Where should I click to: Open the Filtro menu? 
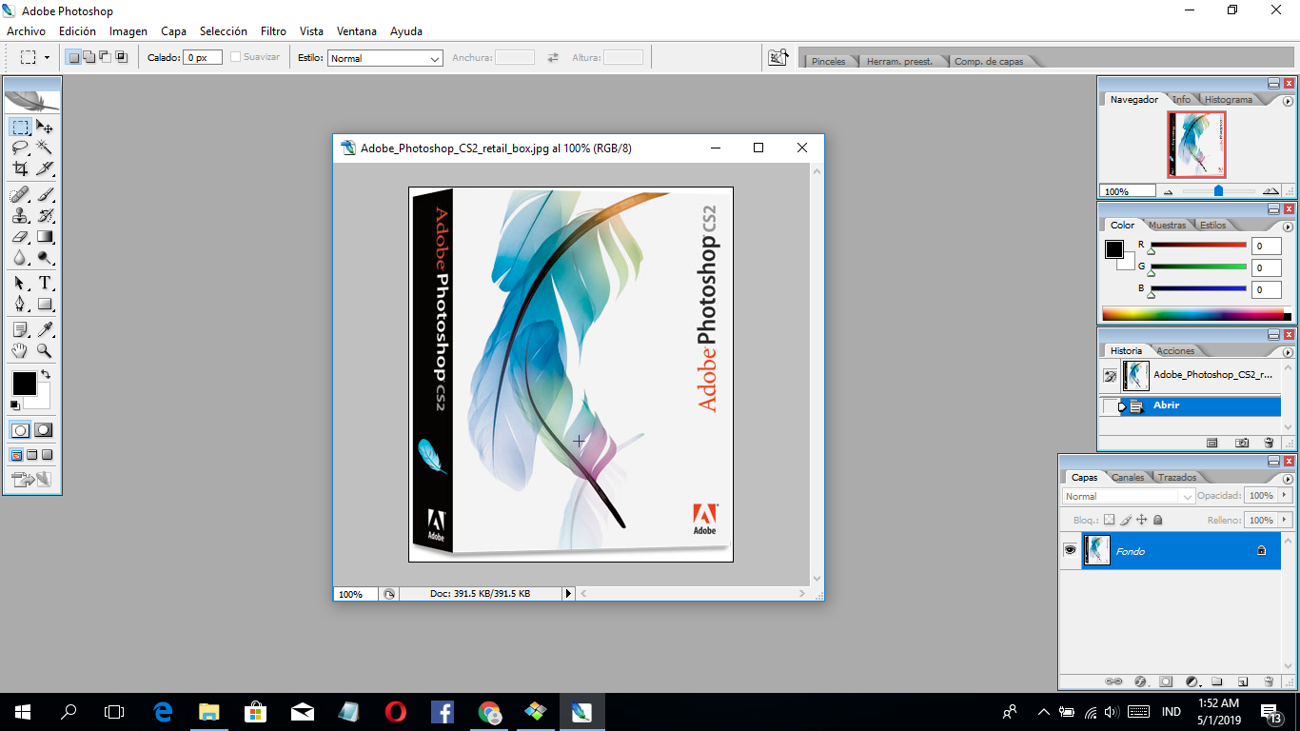(x=273, y=31)
